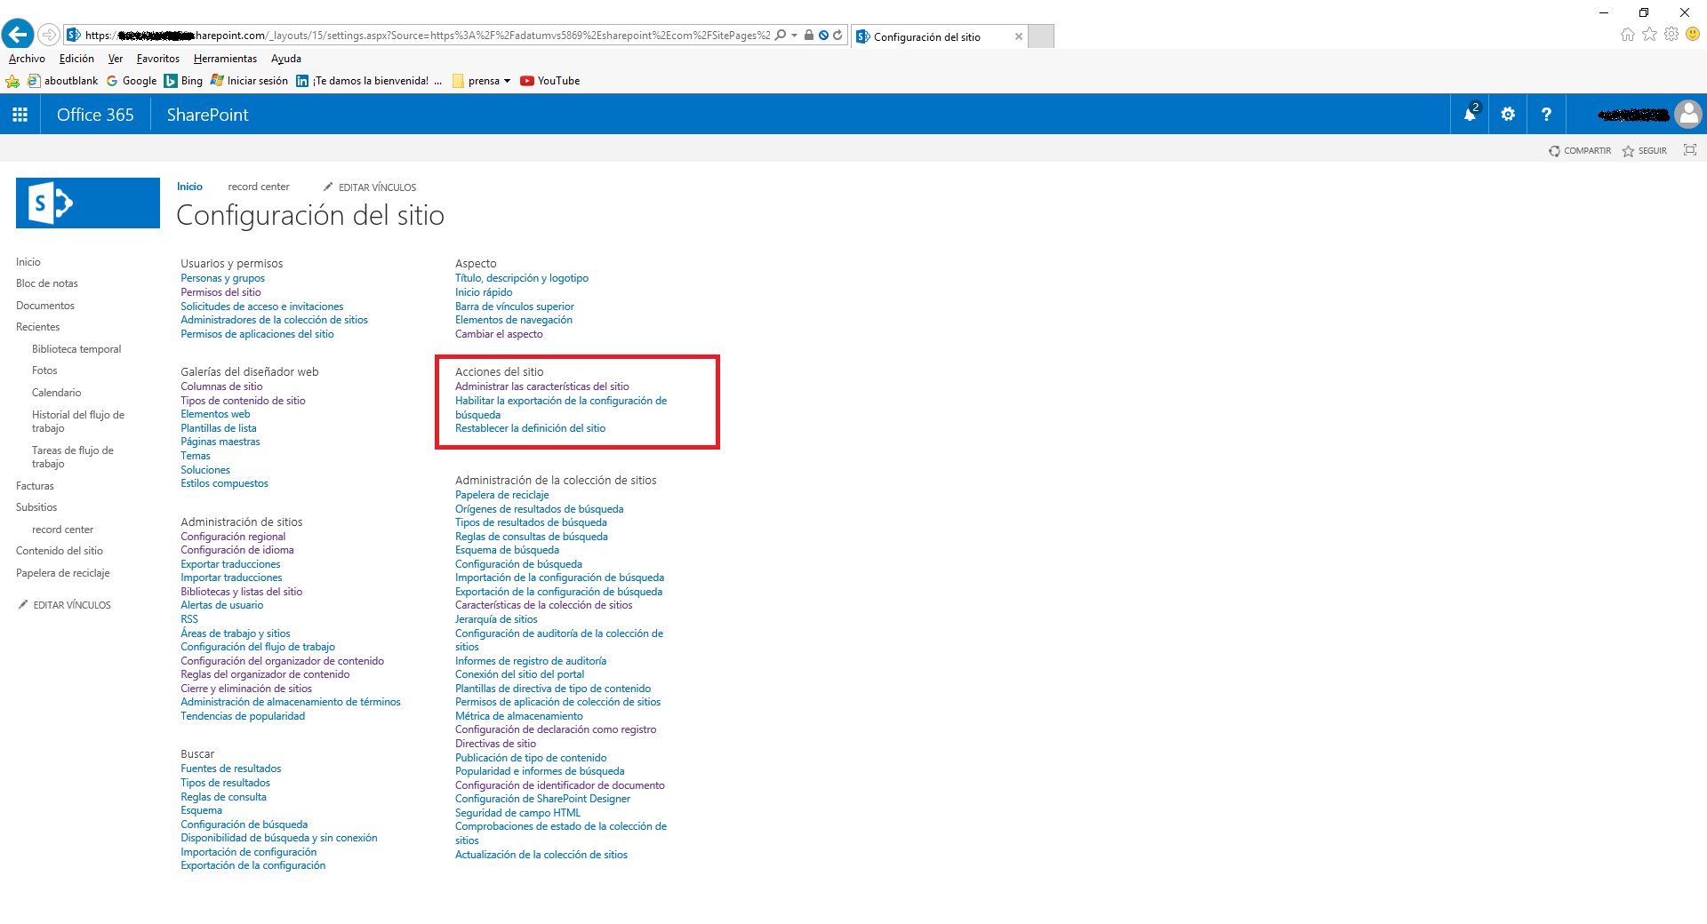Open the Office 365 app launcher
This screenshot has width=1707, height=924.
click(20, 114)
